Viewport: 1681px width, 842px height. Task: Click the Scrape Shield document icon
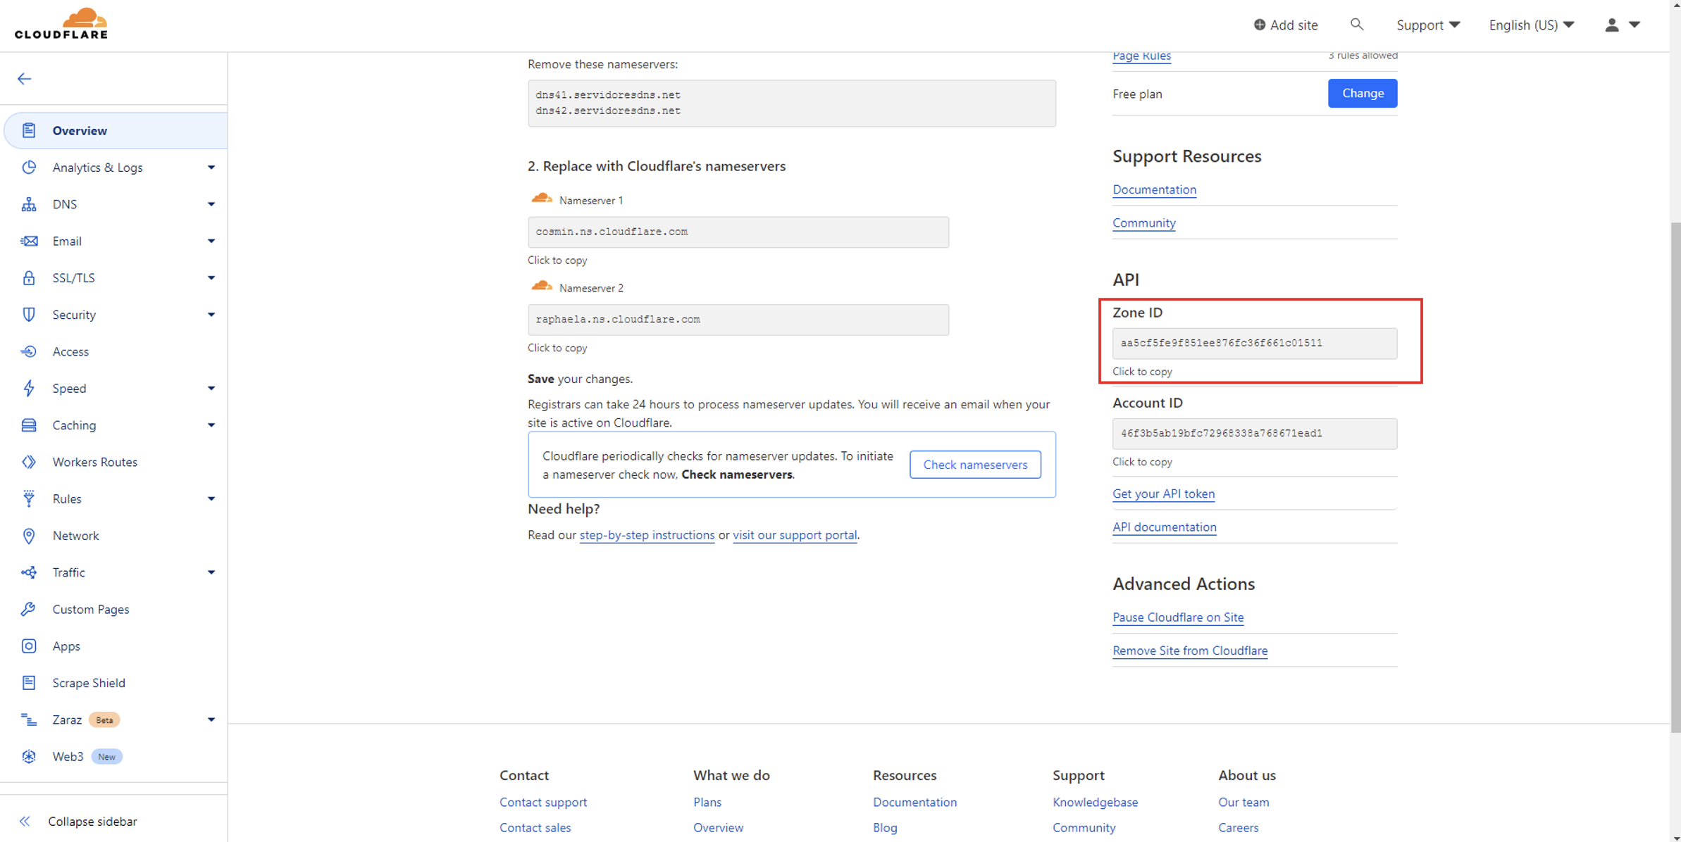[29, 683]
